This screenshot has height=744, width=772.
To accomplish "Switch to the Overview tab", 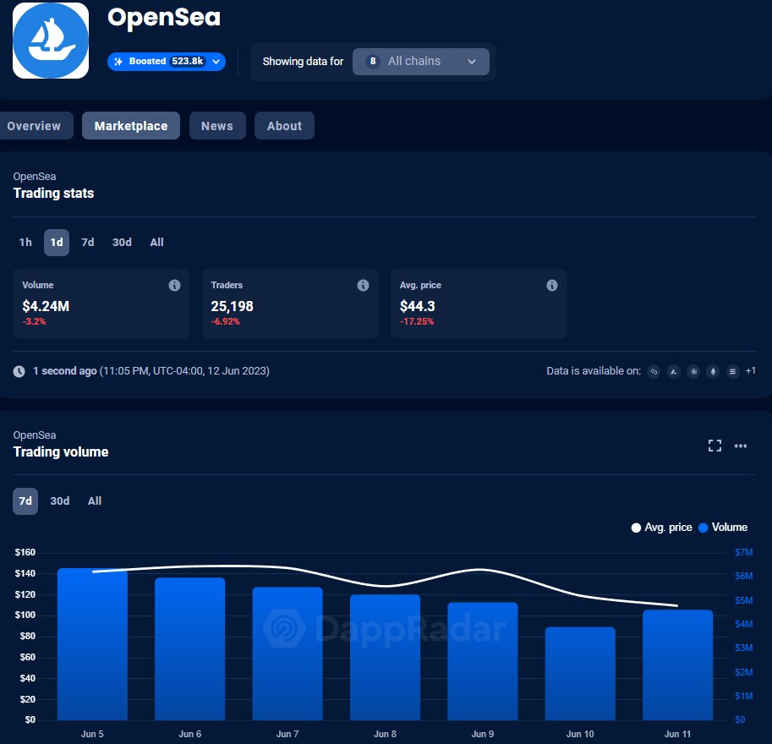I will pos(34,126).
